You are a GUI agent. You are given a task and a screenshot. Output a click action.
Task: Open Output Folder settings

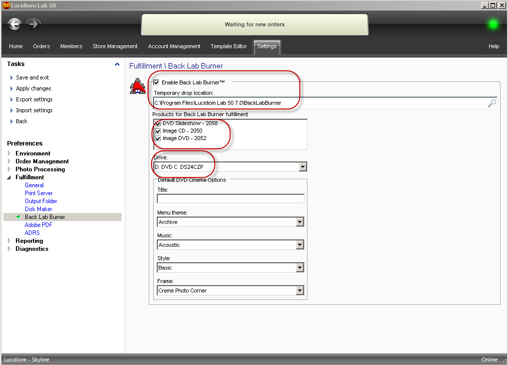[x=41, y=201]
